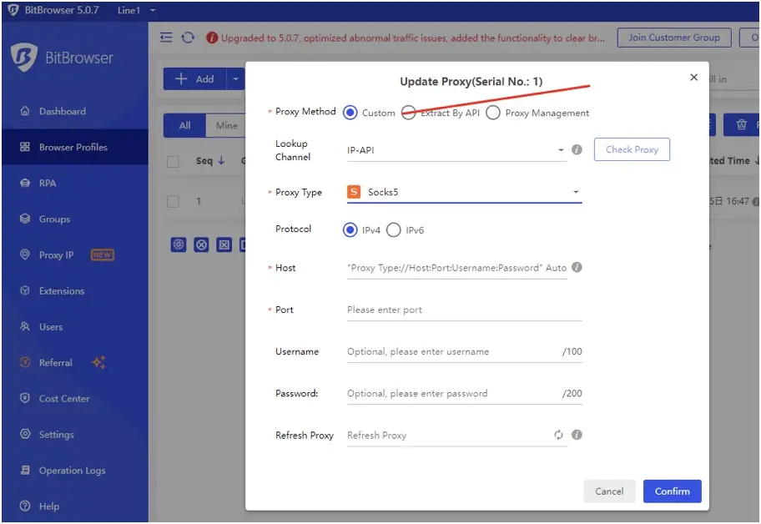Select the All profiles tab
Image resolution: width=761 pixels, height=524 pixels.
[184, 125]
